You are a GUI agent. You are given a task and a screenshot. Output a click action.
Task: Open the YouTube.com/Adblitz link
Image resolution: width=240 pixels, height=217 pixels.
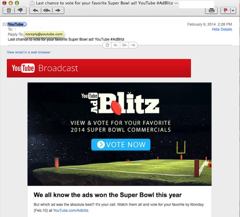coord(71,211)
